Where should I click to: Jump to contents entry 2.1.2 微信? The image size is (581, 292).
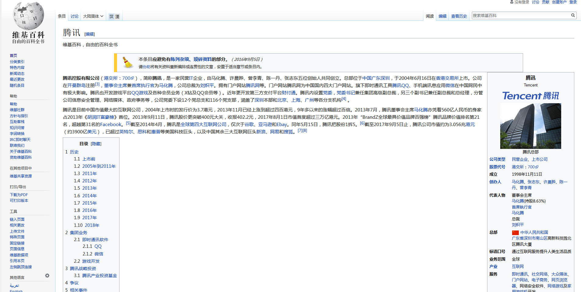pyautogui.click(x=93, y=254)
